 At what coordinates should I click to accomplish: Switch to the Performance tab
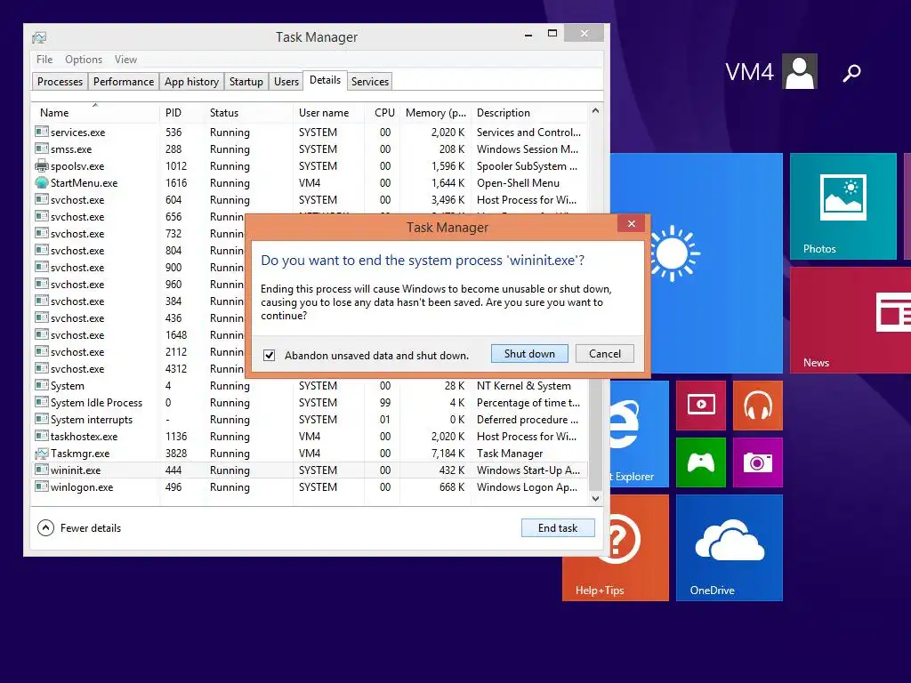click(x=124, y=82)
